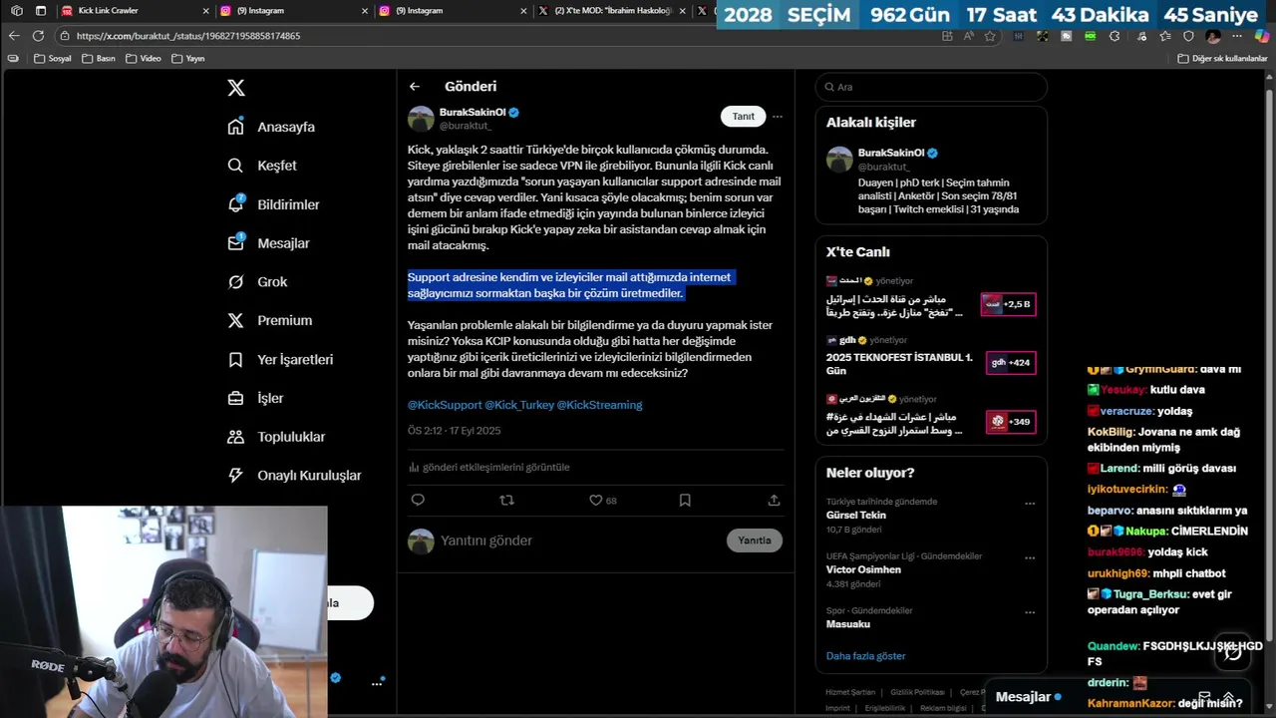Viewport: 1276px width, 718px height.
Task: Open the Victor Osimhen trend
Action: pyautogui.click(x=863, y=569)
